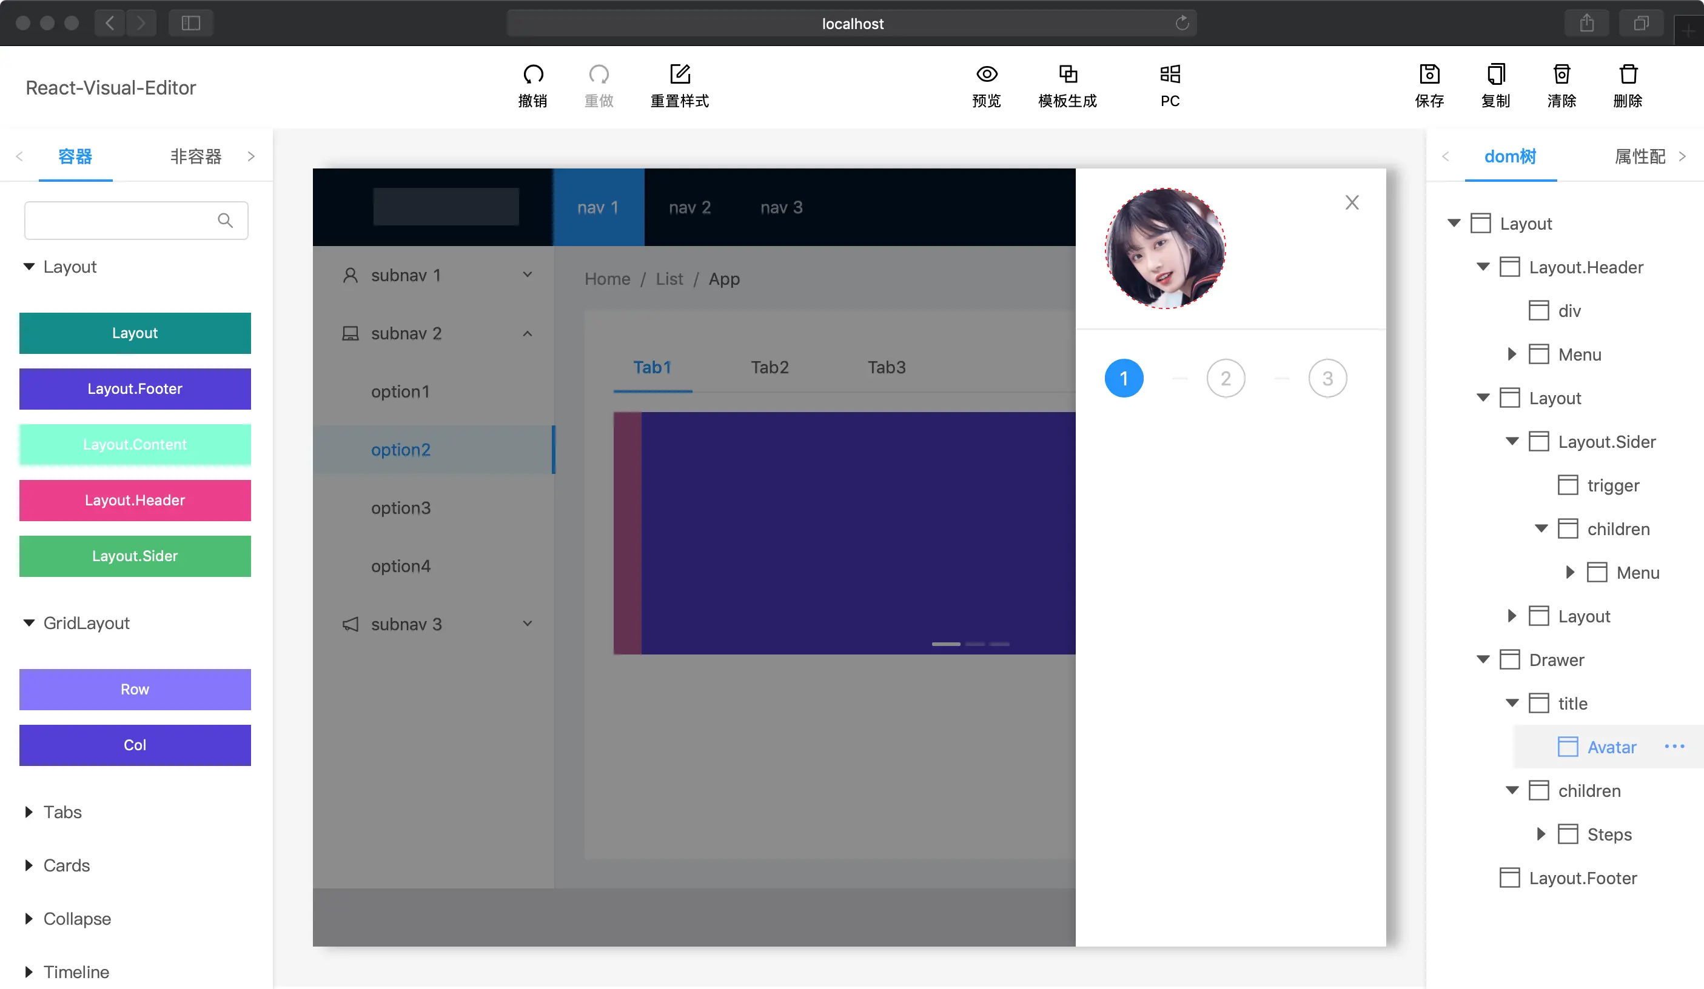Click the reset style (重置样式) icon

click(680, 74)
